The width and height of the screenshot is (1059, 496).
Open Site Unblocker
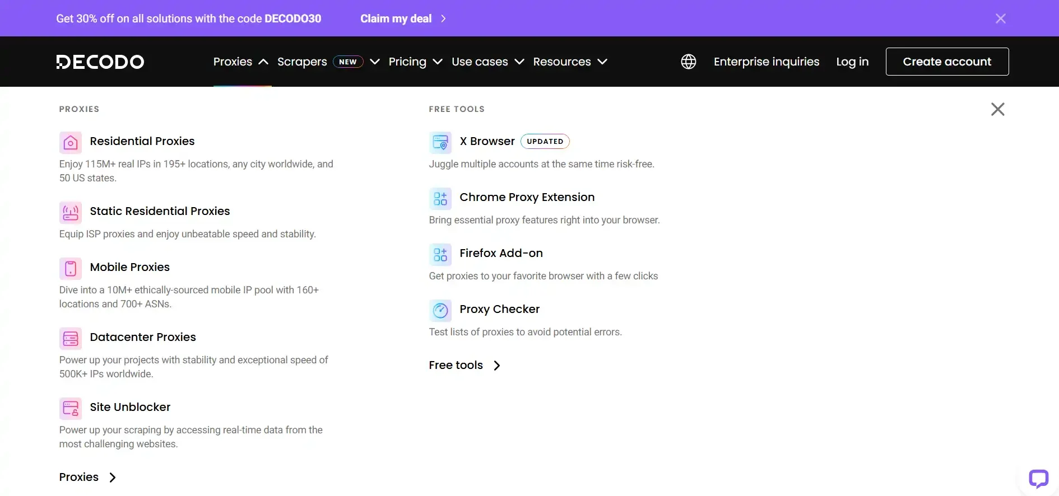pos(130,407)
